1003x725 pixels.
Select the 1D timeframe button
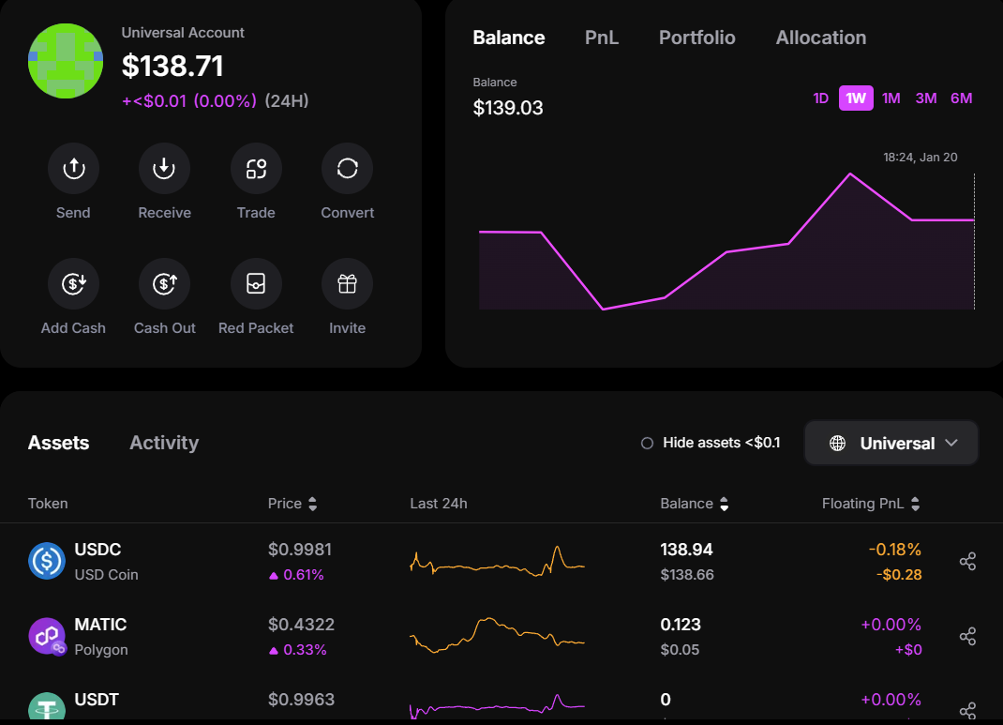coord(820,98)
